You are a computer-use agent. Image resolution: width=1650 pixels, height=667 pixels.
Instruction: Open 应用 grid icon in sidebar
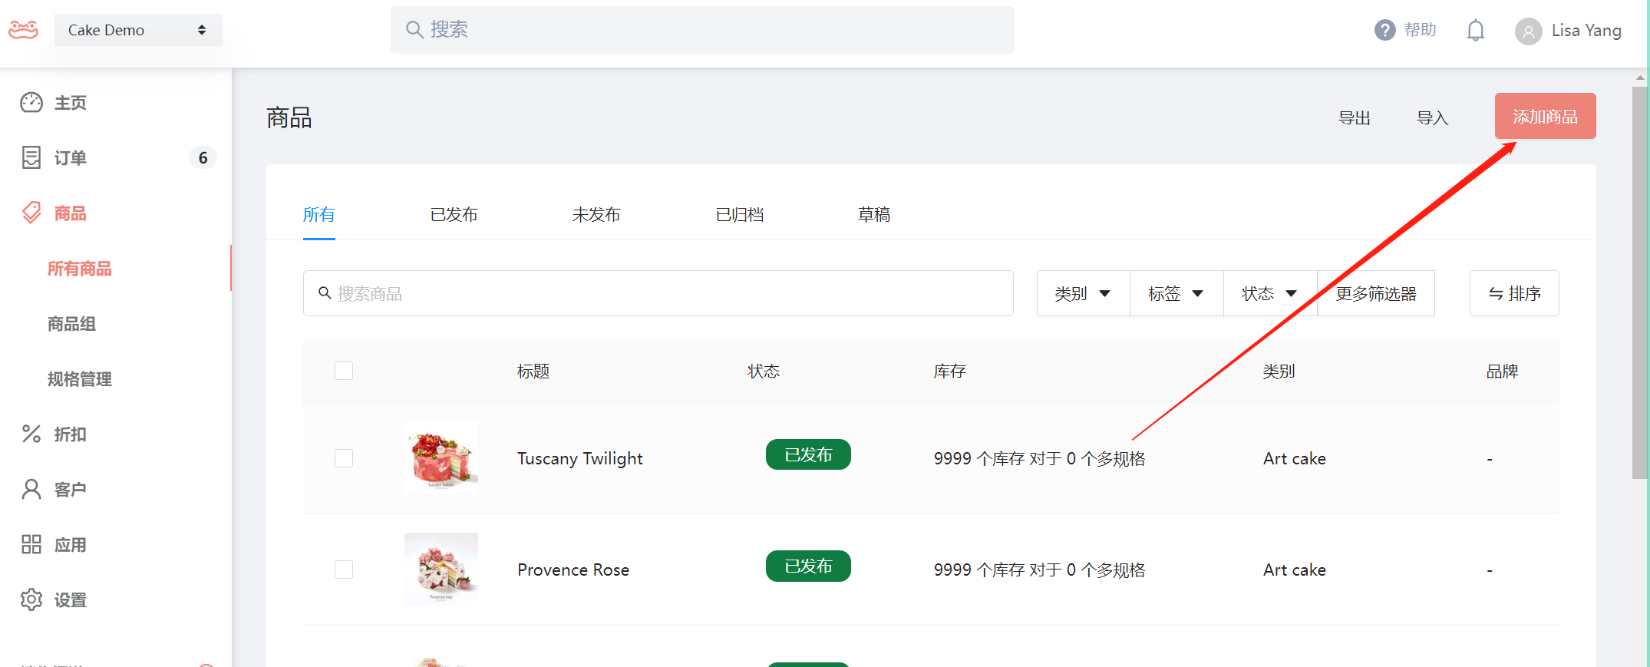[x=31, y=544]
